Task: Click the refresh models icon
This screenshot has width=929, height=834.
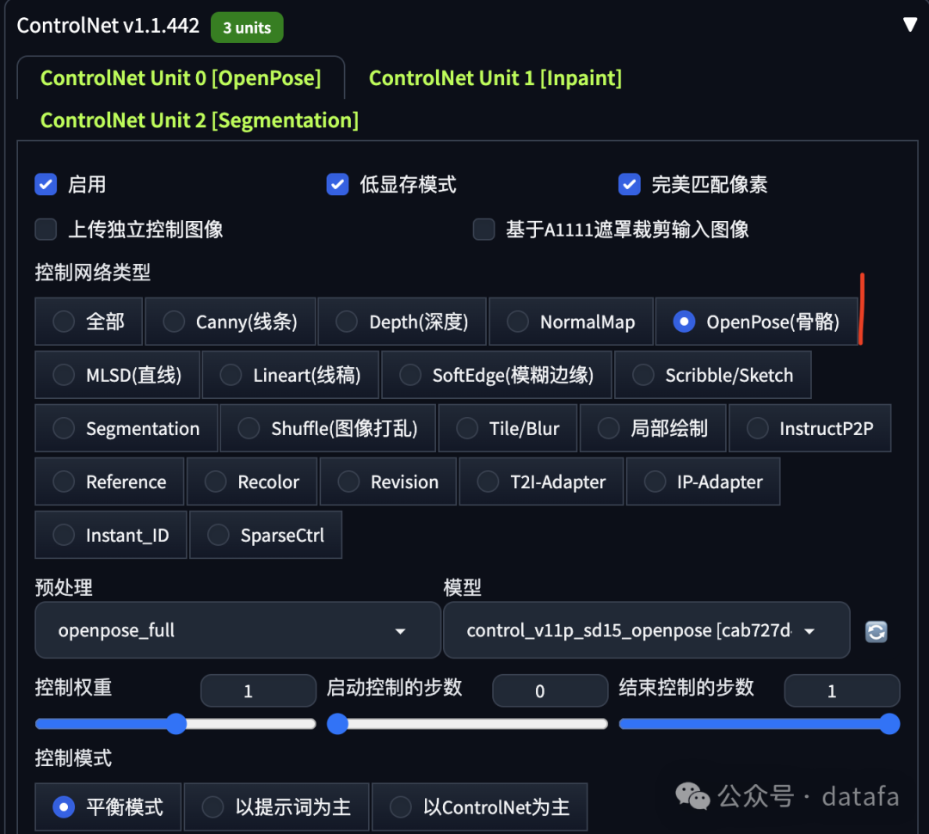Action: (876, 631)
